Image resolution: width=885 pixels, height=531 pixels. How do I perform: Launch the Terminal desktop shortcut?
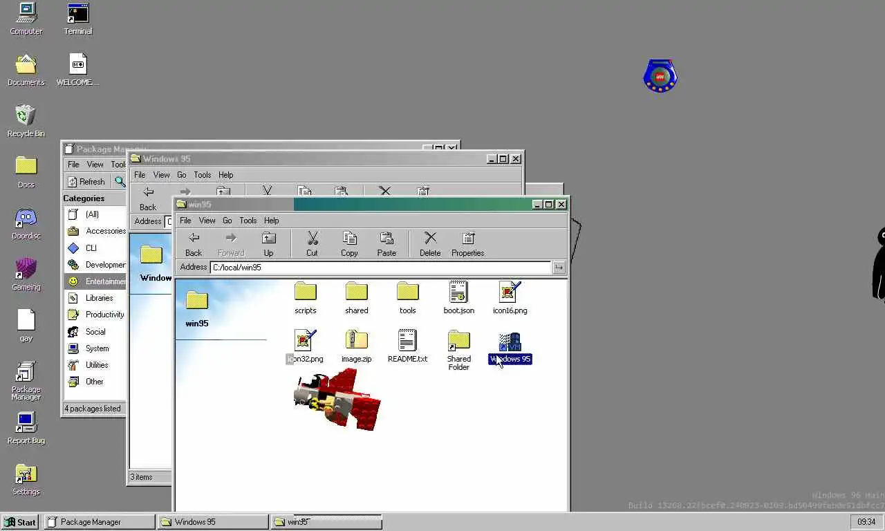[78, 19]
